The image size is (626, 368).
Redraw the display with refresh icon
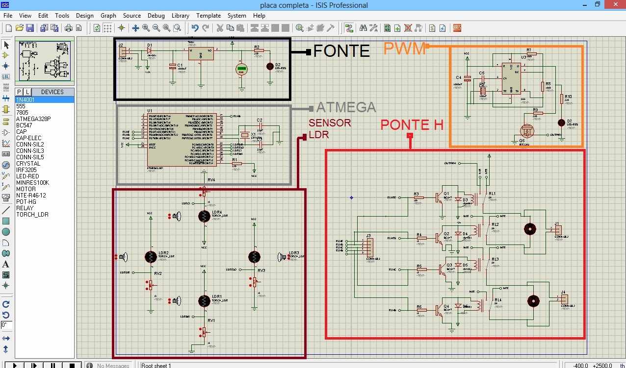97,28
